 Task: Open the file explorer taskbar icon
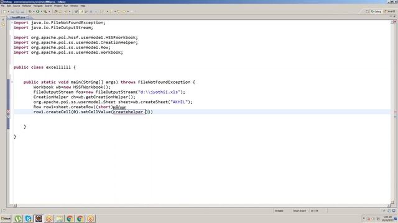[60, 219]
